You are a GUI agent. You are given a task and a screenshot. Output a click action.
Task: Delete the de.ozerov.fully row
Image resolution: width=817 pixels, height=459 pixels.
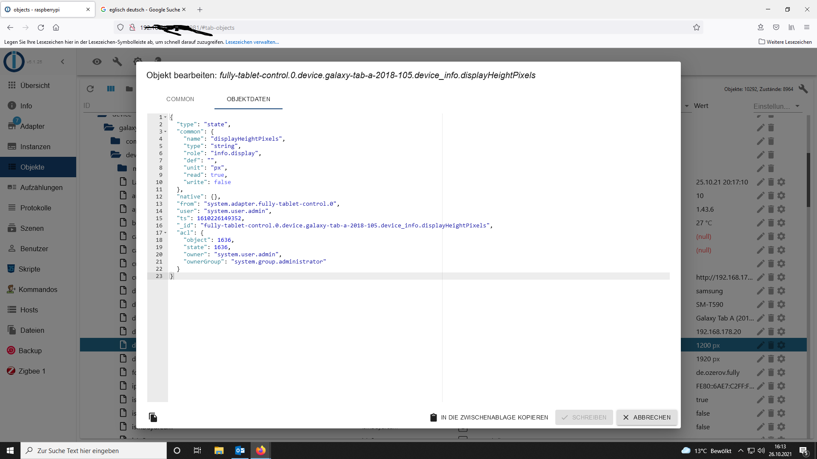point(771,373)
